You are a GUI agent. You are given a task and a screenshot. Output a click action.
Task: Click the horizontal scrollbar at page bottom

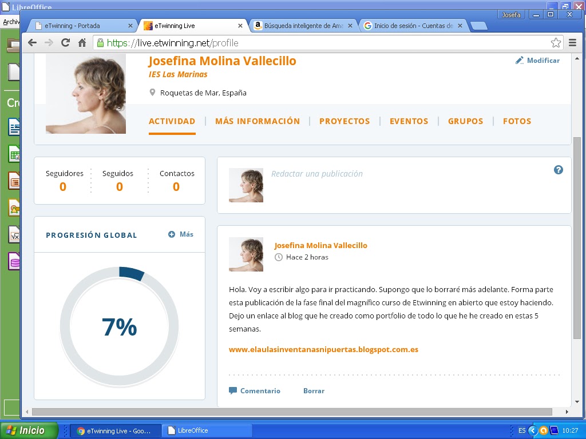point(292,412)
